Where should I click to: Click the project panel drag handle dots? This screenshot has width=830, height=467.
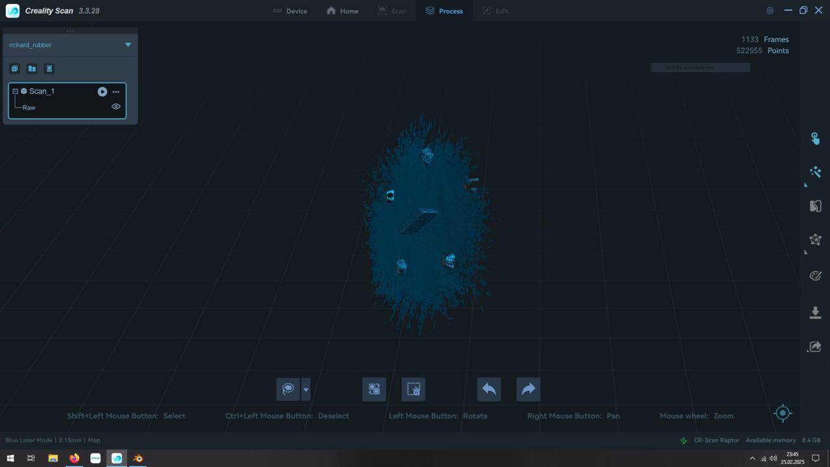[x=70, y=30]
